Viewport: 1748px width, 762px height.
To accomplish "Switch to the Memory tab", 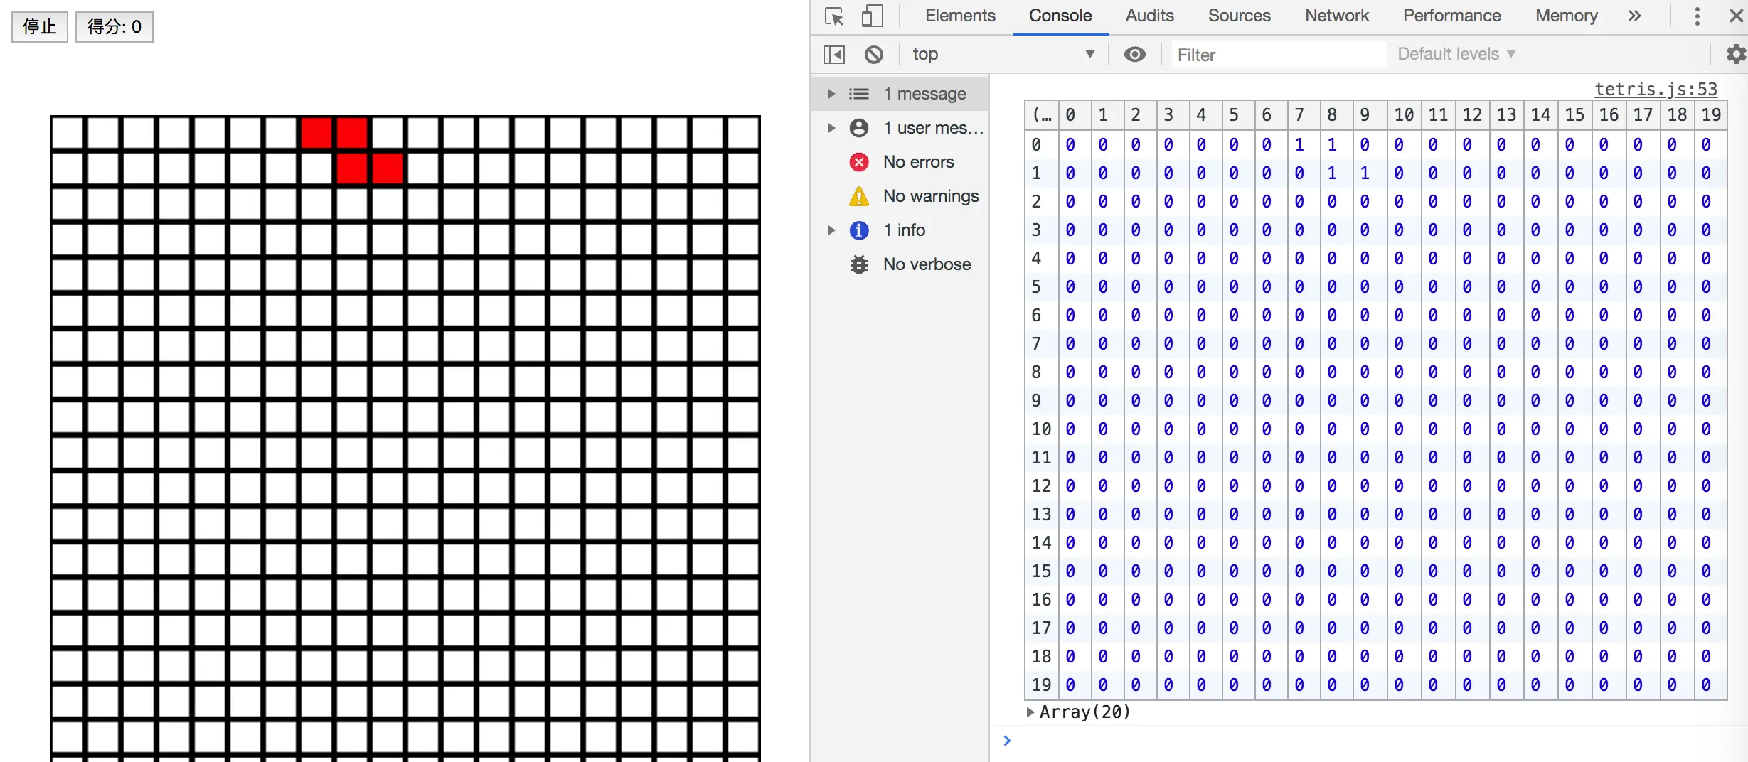I will coord(1567,16).
